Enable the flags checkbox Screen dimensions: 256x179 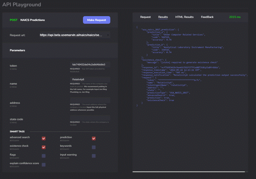coord(44,156)
